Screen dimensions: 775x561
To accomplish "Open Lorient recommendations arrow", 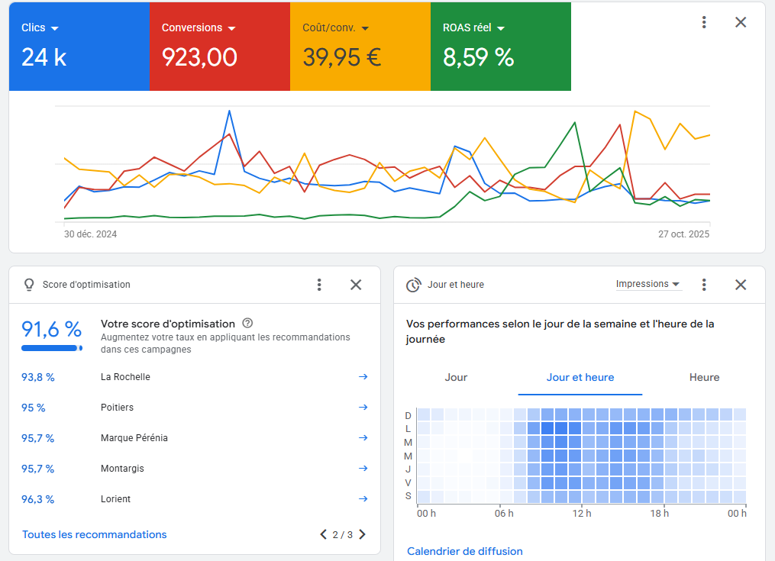I will click(x=363, y=498).
